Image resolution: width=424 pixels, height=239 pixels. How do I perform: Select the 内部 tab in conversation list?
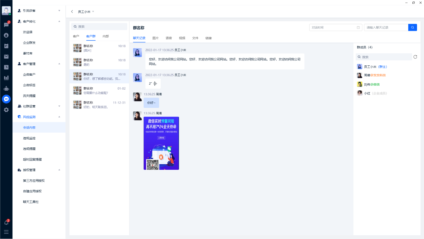pos(105,36)
